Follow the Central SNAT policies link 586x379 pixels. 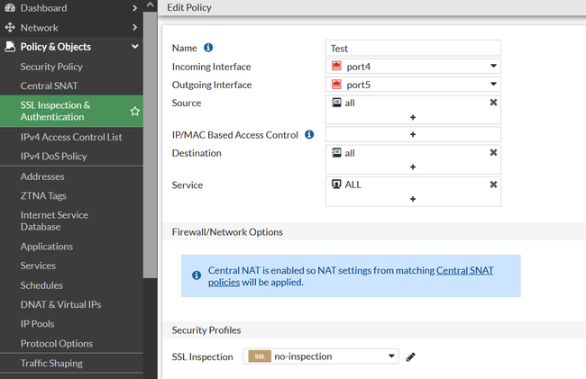coord(464,270)
